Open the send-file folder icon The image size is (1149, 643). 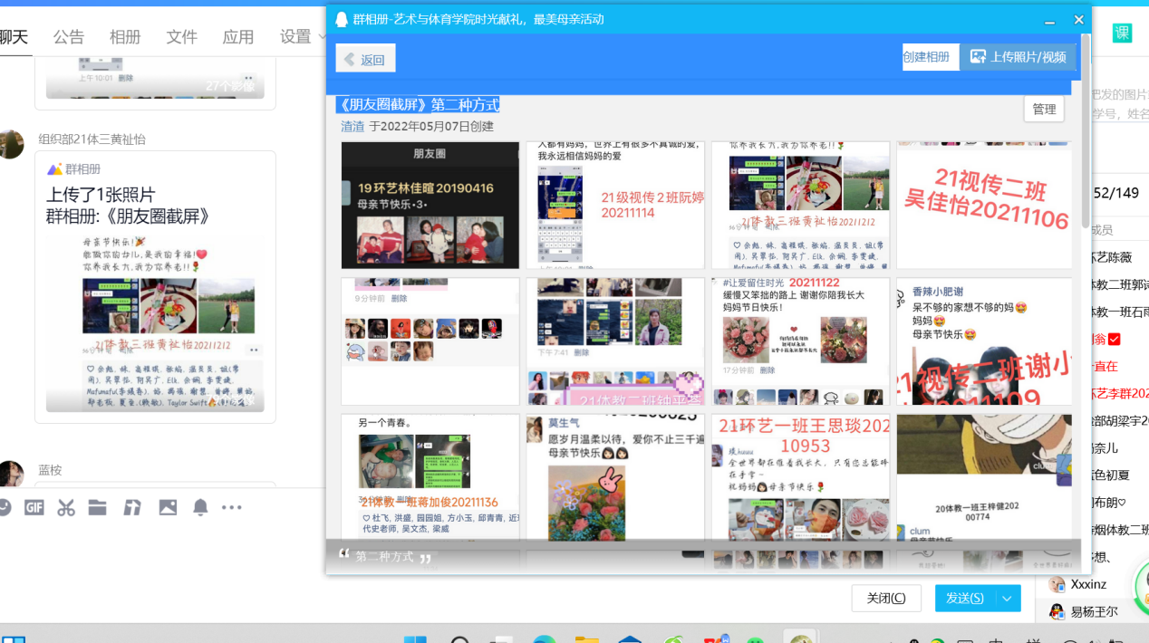click(98, 507)
